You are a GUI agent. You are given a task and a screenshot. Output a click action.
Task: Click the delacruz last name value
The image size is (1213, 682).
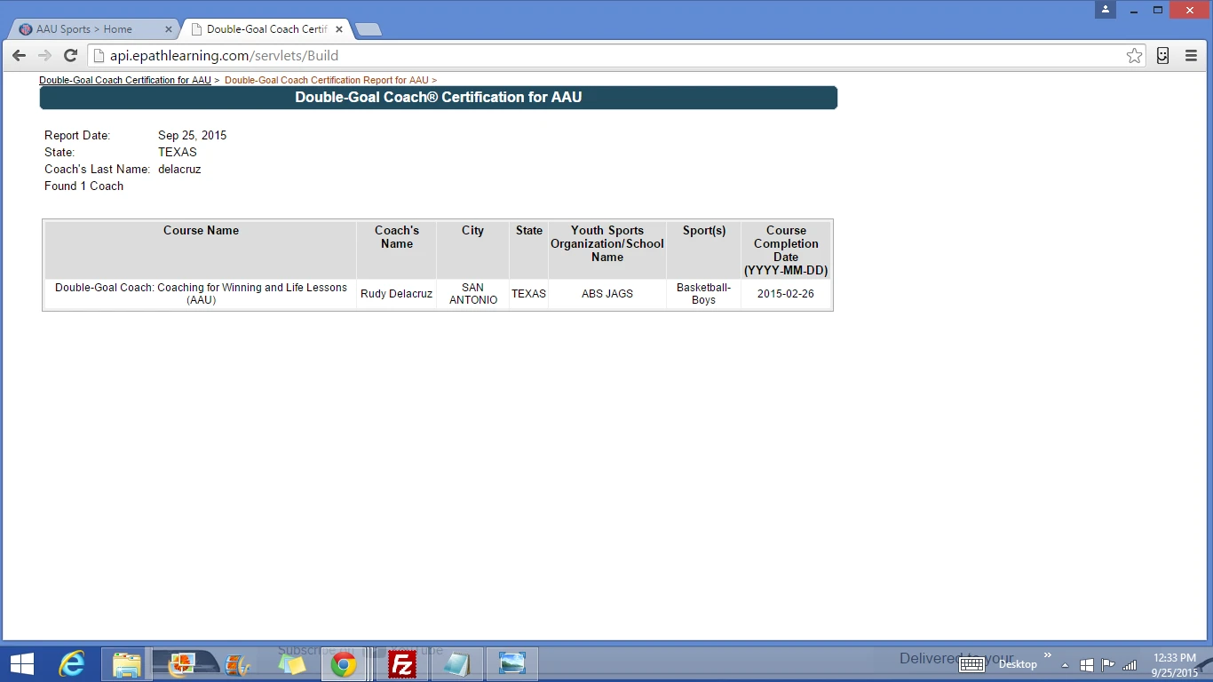[x=179, y=170]
